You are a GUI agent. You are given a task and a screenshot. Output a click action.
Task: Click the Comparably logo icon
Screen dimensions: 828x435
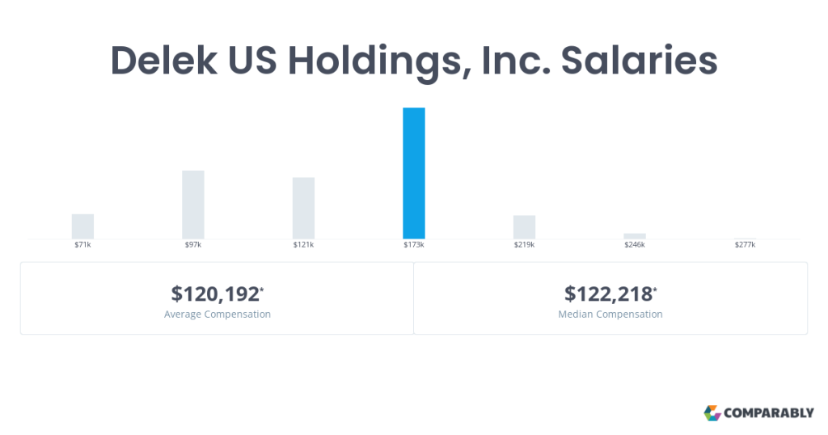tap(712, 413)
